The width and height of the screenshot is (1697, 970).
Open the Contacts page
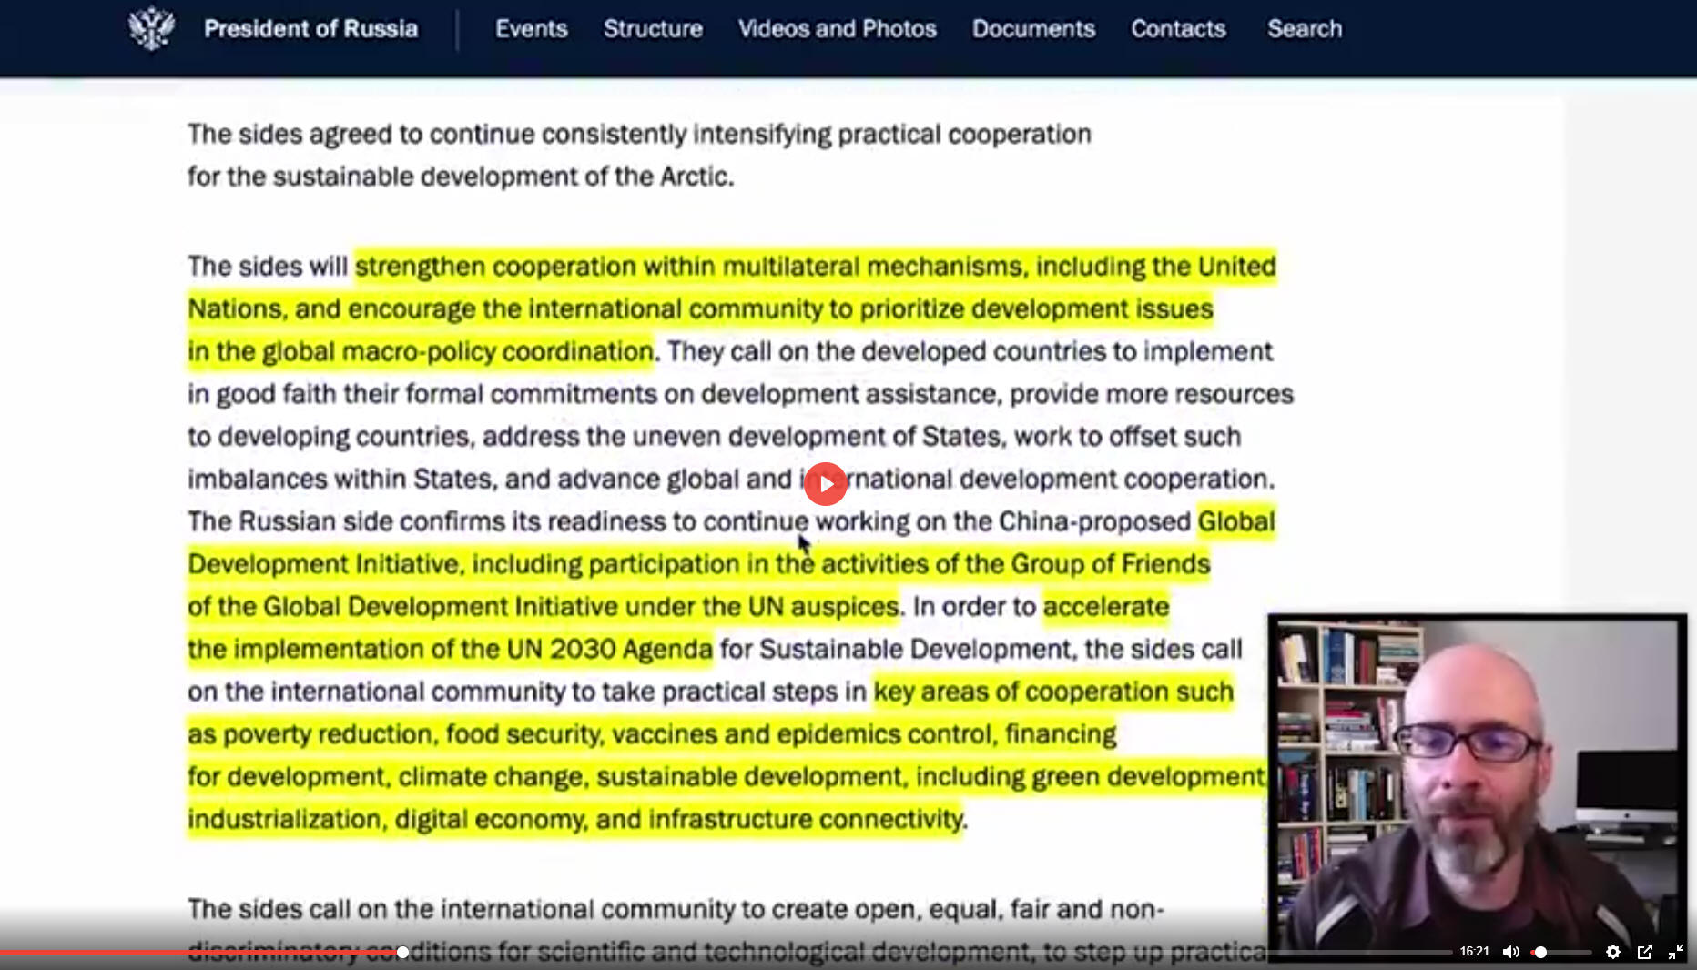pyautogui.click(x=1178, y=29)
